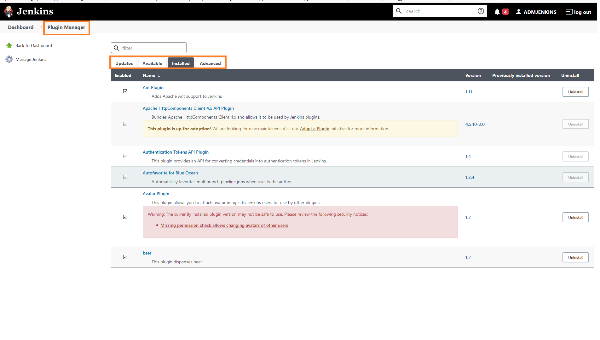Follow the Adopt a Plugin link
The width and height of the screenshot is (600, 340).
314,129
